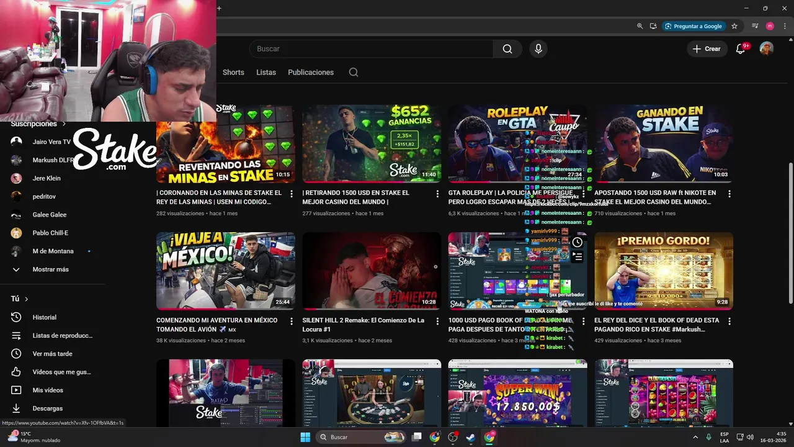
Task: Bookmark this page with the star icon
Action: [734, 26]
